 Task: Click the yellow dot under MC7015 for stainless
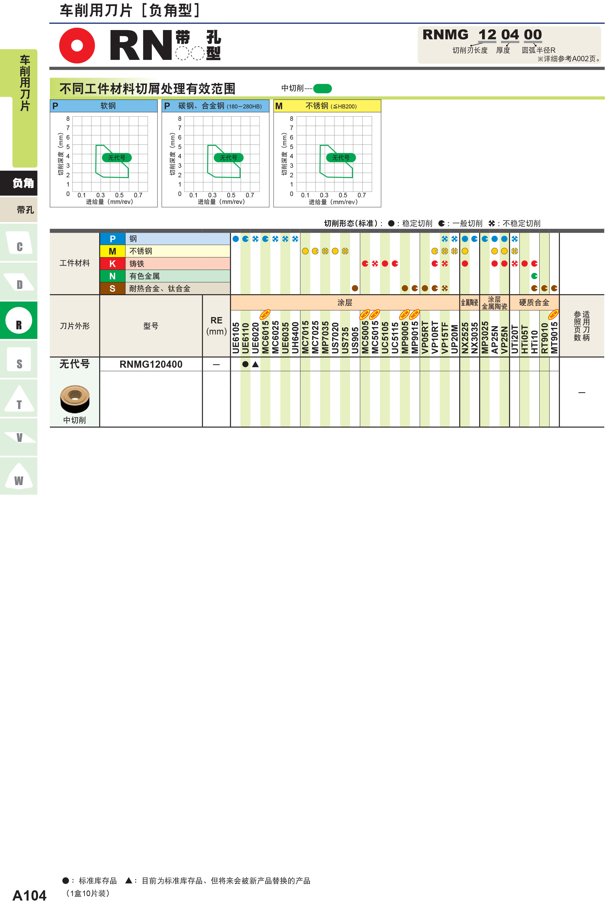pyautogui.click(x=305, y=251)
